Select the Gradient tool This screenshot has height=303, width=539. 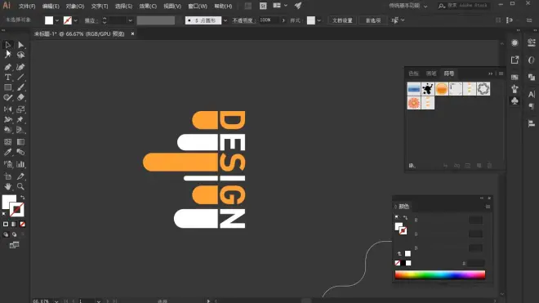pyautogui.click(x=20, y=142)
